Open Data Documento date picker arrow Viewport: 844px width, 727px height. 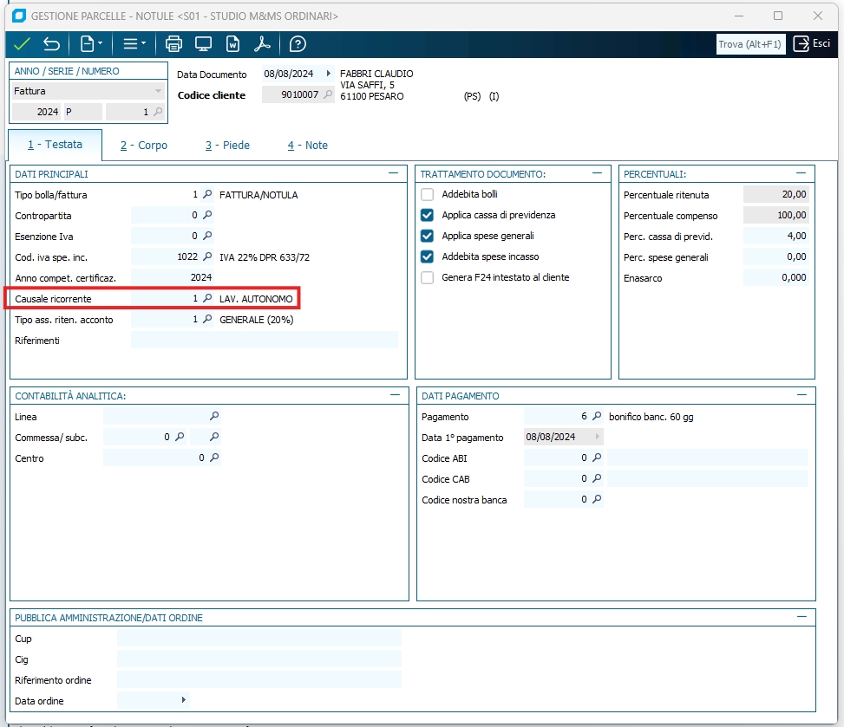coord(329,75)
